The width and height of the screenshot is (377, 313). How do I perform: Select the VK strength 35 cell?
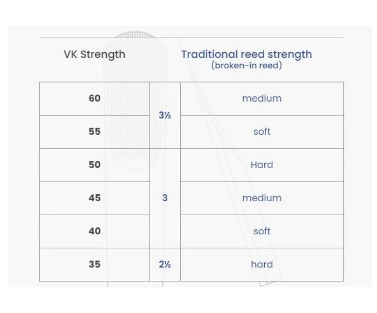95,265
